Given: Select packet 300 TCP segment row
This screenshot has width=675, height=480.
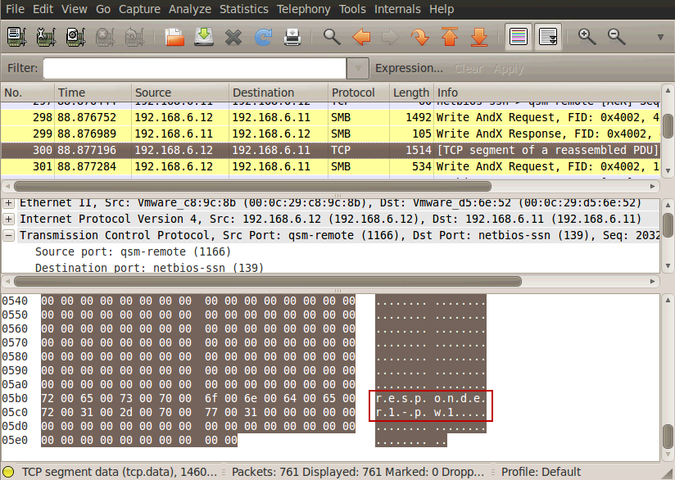Looking at the screenshot, I should 330,150.
